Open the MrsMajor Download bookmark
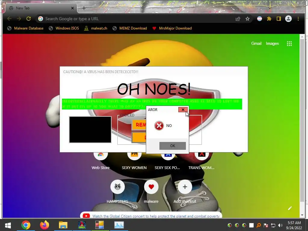Viewport: 308px width, 231px height. tap(172, 28)
